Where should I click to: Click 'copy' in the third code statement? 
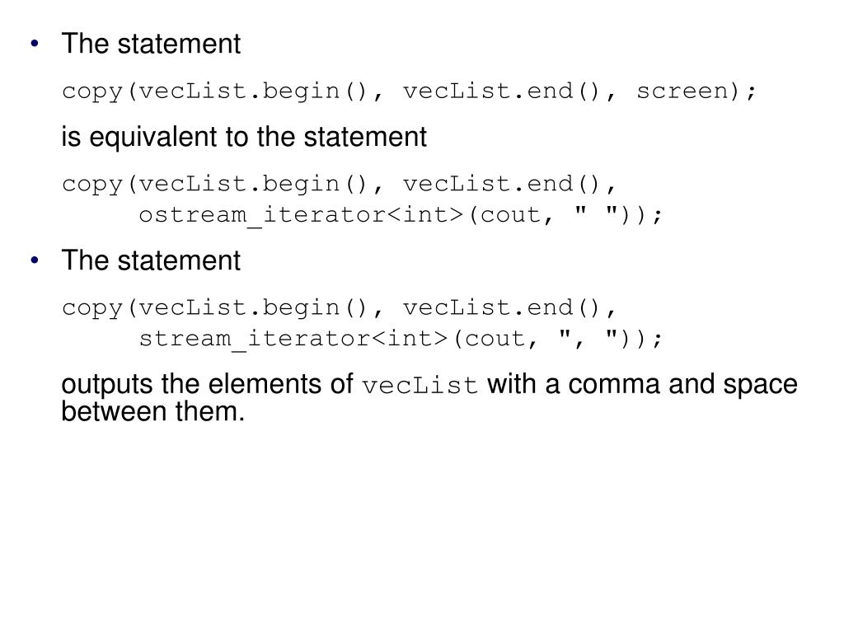pyautogui.click(x=91, y=307)
